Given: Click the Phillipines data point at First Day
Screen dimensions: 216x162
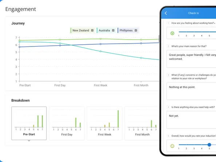Looking at the screenshot, I should click(60, 45).
